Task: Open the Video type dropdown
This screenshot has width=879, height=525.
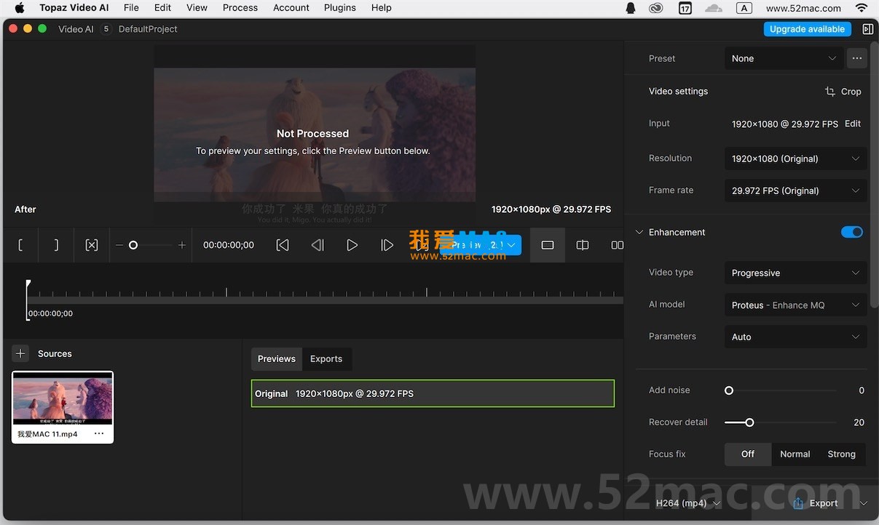Action: pos(796,273)
